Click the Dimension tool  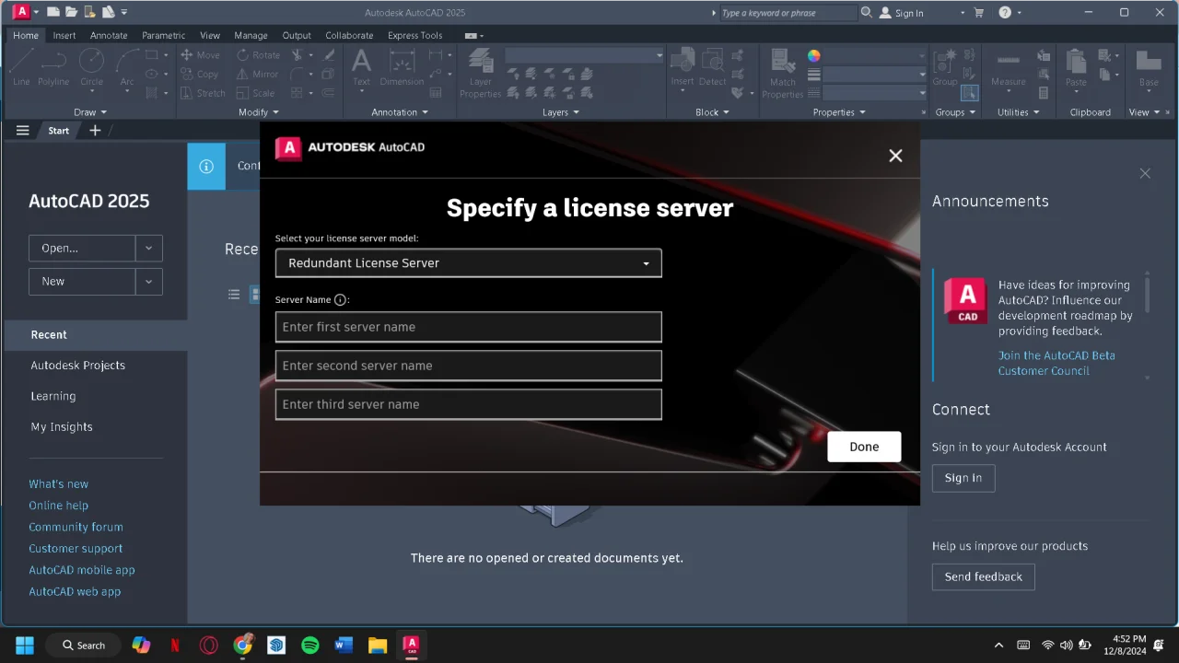402,68
